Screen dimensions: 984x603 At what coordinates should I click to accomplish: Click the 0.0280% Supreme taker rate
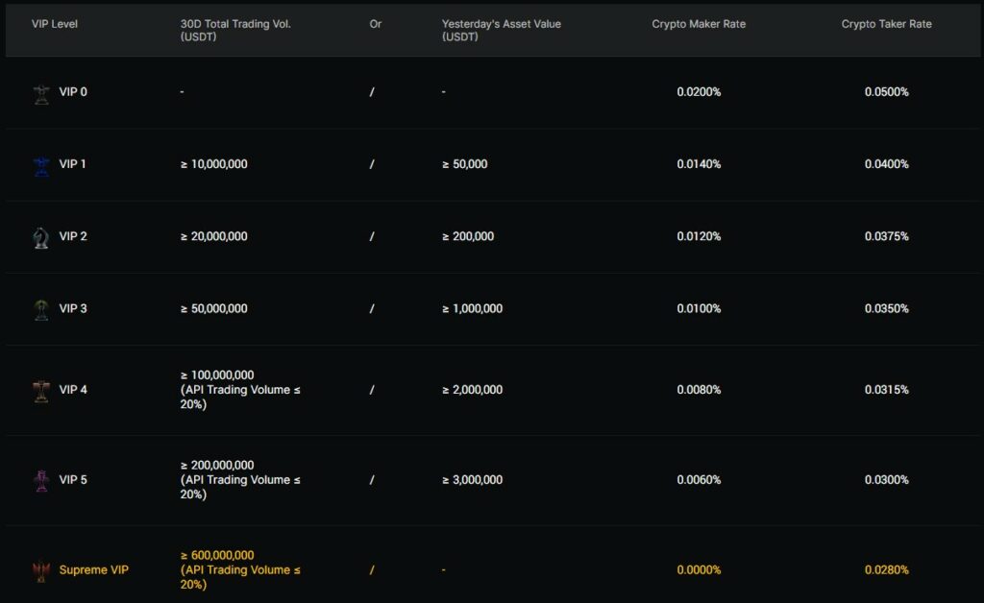tap(886, 569)
